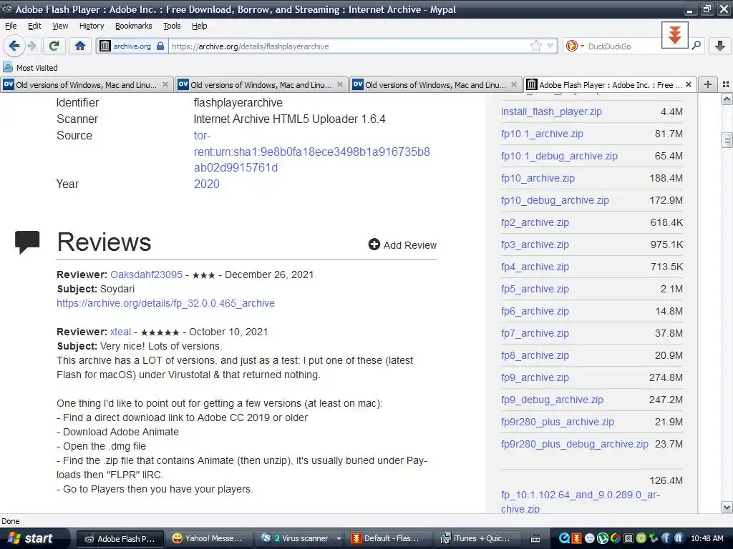Expand the Virus scanner taskbar group arrow
The width and height of the screenshot is (733, 549).
click(x=339, y=538)
